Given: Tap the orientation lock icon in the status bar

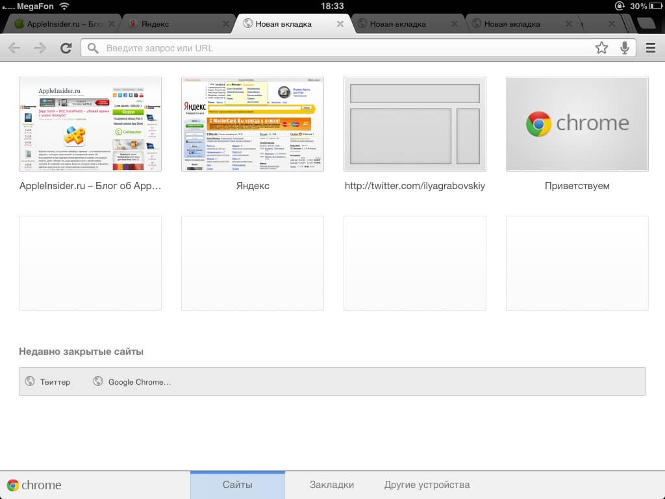Looking at the screenshot, I should tap(620, 6).
